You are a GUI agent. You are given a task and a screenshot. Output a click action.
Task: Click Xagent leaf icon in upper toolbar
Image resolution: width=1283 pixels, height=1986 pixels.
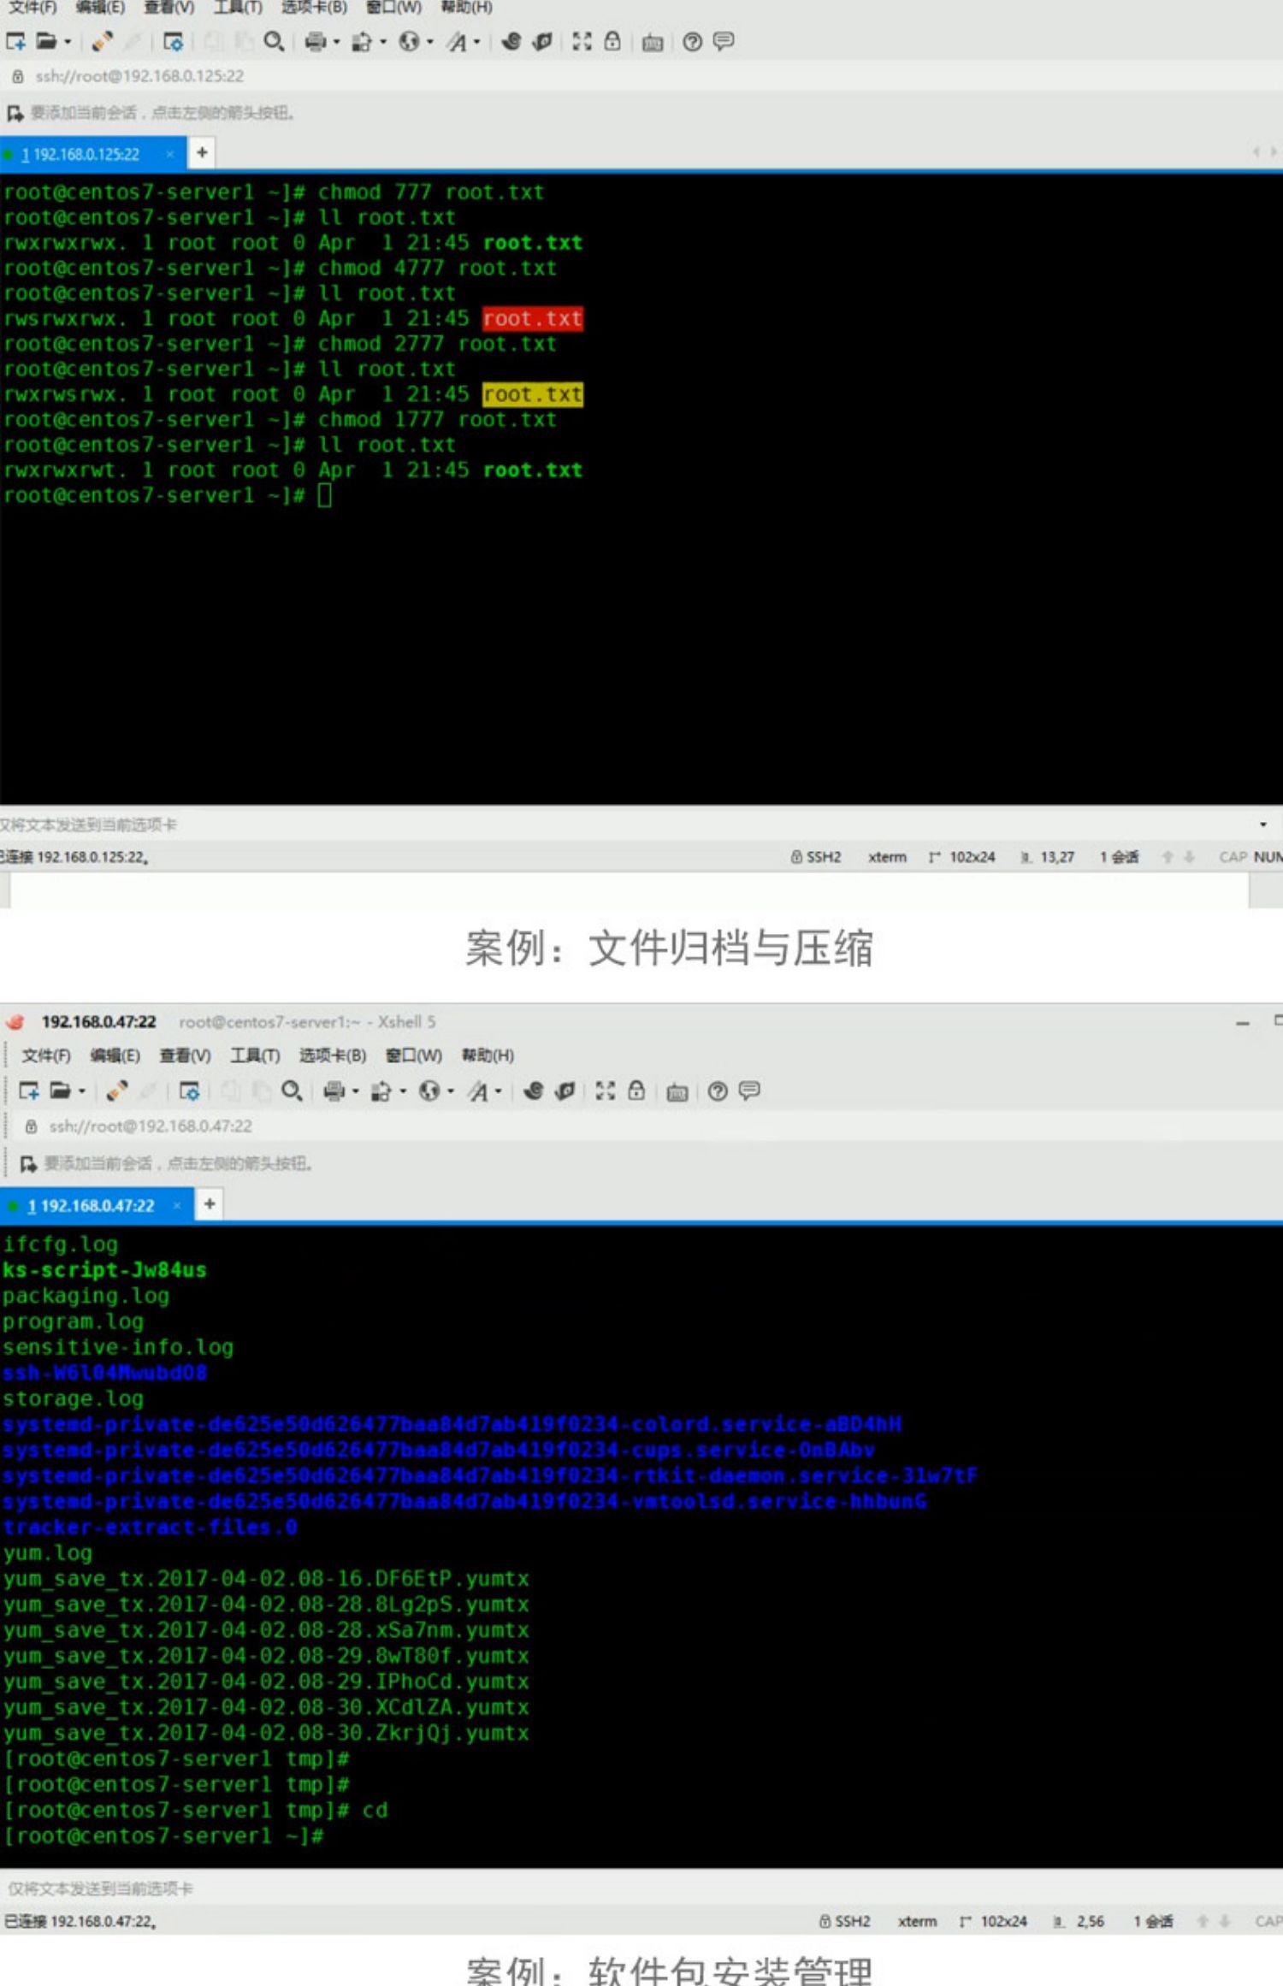(x=542, y=41)
